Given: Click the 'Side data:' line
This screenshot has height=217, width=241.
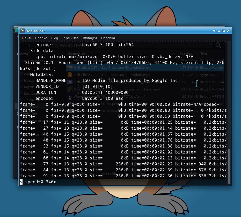Looking at the screenshot, I should click(43, 51).
